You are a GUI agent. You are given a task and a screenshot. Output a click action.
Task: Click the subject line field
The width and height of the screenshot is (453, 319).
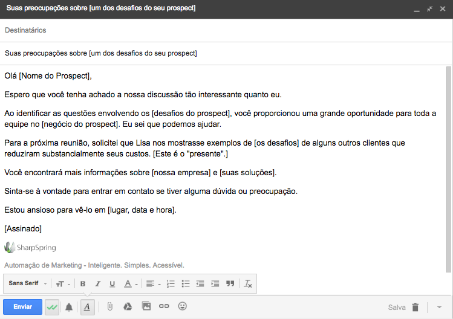pos(226,53)
